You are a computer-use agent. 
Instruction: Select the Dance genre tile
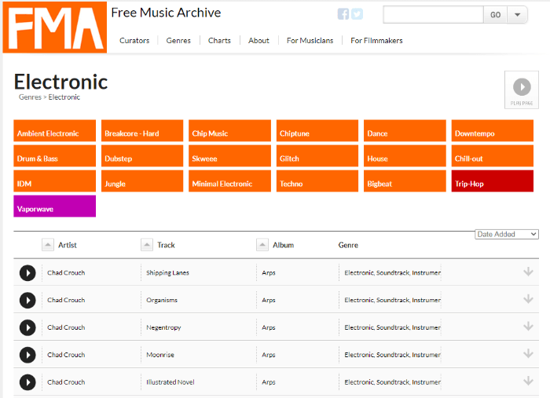[405, 130]
